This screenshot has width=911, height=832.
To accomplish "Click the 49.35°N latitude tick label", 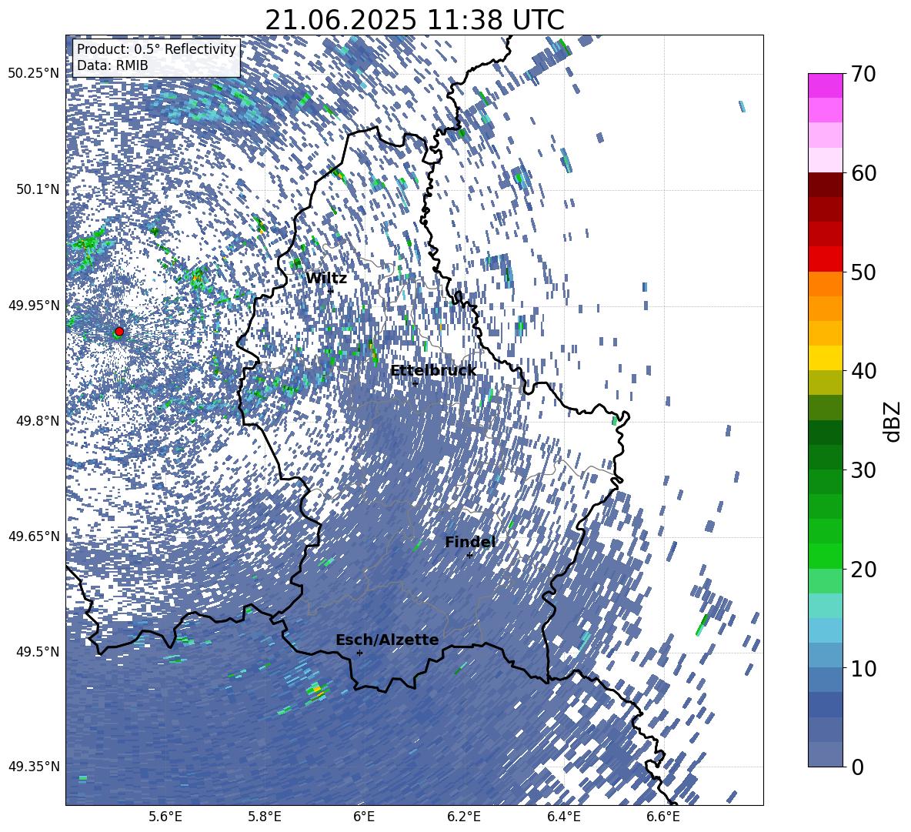I will 34,767.
